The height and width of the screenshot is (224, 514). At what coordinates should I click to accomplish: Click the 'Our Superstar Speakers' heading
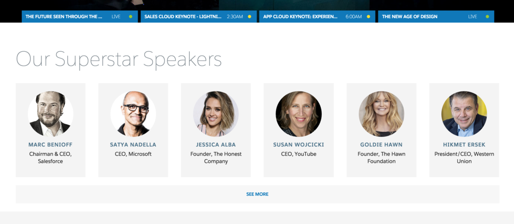tap(118, 60)
